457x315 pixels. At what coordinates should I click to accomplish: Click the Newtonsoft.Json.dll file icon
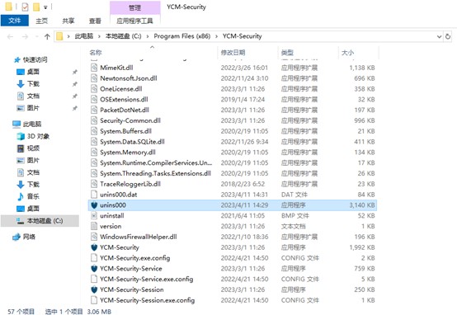click(94, 78)
